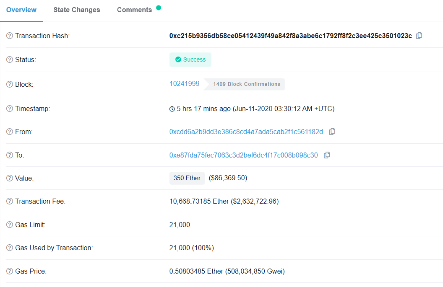Open help icon beside Block
443x287 pixels.
pos(10,84)
